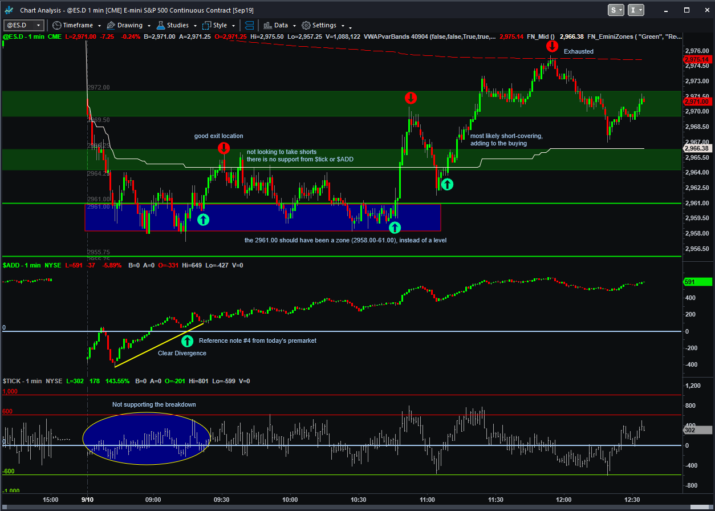Viewport: 715px width, 511px height.
Task: Click the Studies flask icon
Action: click(x=161, y=25)
